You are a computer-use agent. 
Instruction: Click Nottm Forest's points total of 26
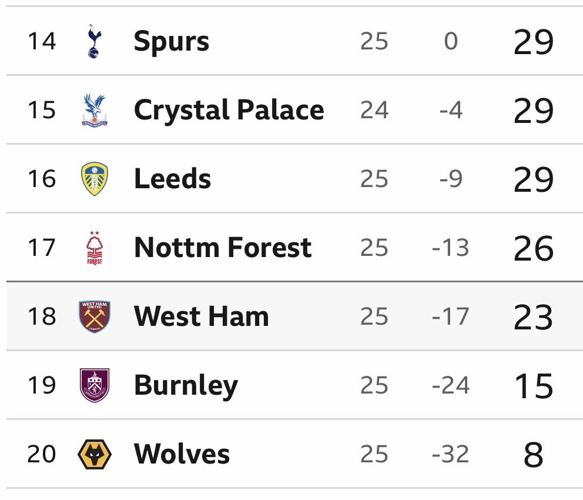click(533, 248)
